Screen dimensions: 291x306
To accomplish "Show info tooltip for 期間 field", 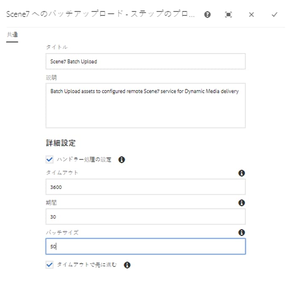I will point(241,203).
